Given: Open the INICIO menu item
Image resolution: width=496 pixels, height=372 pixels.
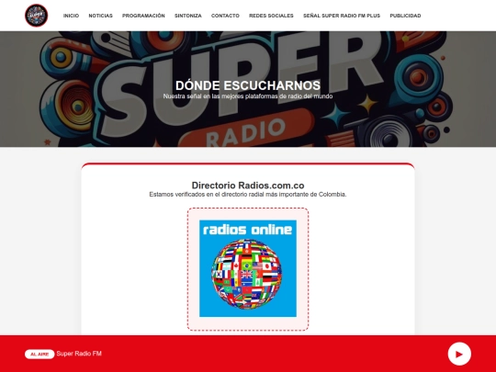Looking at the screenshot, I should [71, 16].
